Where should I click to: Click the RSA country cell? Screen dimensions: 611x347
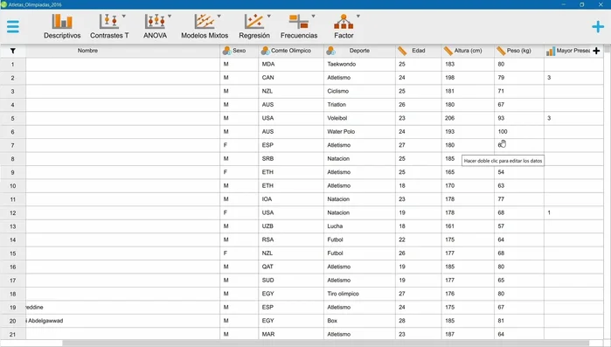[291, 239]
